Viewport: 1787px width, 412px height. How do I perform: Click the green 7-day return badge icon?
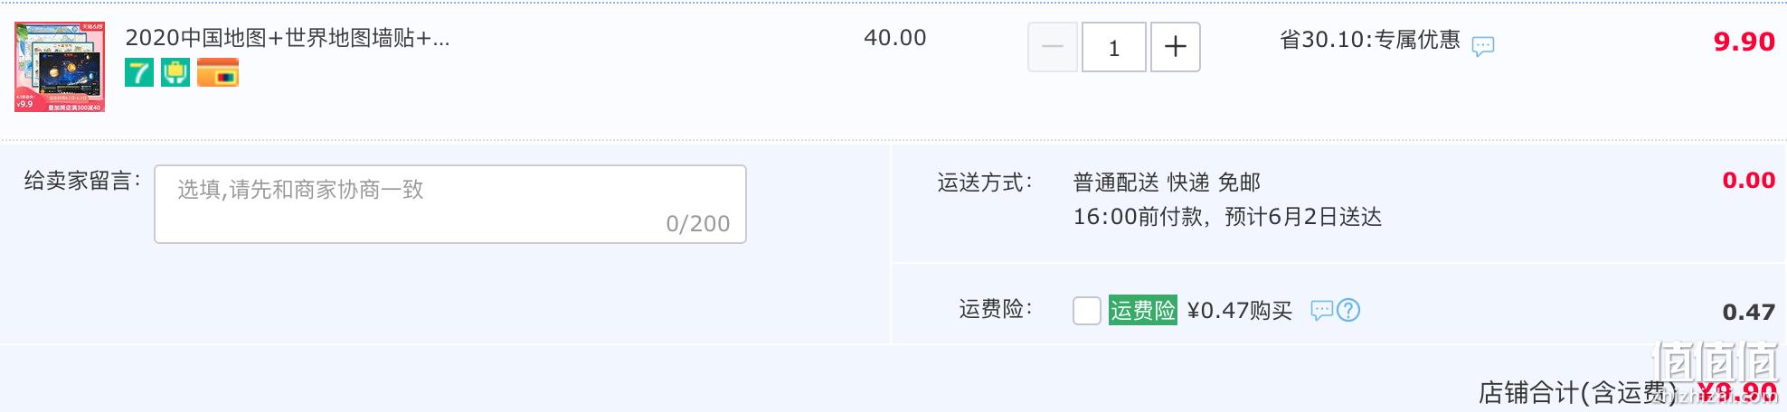tap(139, 72)
